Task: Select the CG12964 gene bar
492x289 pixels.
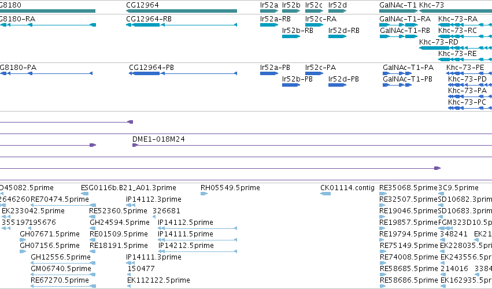Action: (182, 11)
